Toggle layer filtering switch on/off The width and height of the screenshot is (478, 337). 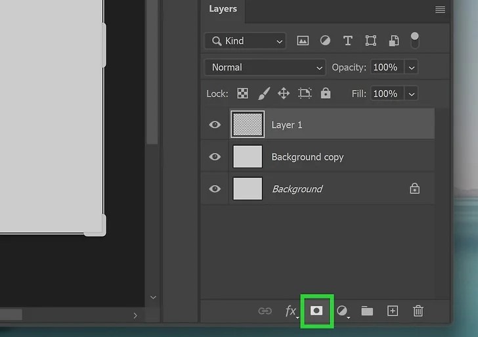click(x=414, y=40)
